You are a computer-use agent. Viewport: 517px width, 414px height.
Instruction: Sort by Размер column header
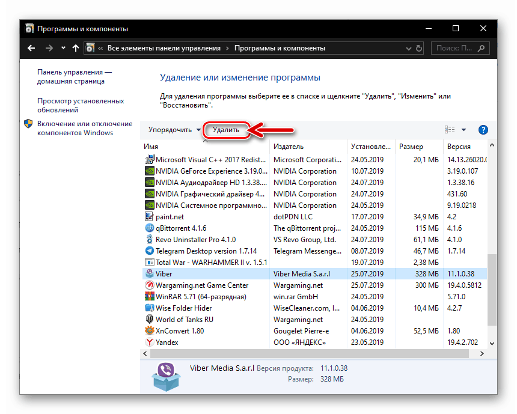click(419, 147)
